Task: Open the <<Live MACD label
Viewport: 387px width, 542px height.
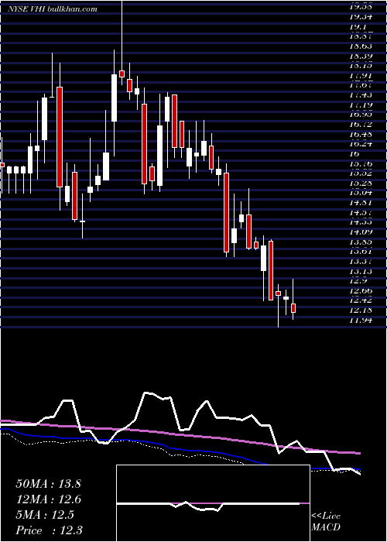Action: coord(326,522)
